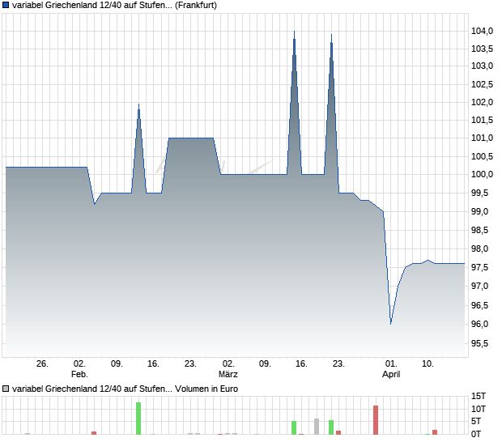The width and height of the screenshot is (502, 442).
Task: Click the 103,5 price axis label
Action: point(482,49)
